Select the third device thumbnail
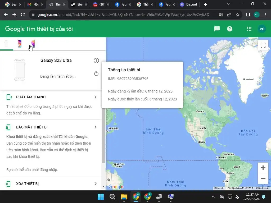Screen dimensions: 271x203 33,44
